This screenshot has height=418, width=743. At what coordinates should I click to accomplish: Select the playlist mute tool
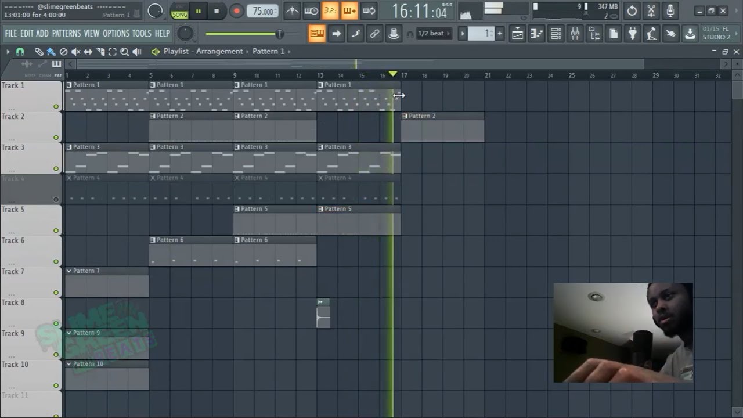(75, 52)
